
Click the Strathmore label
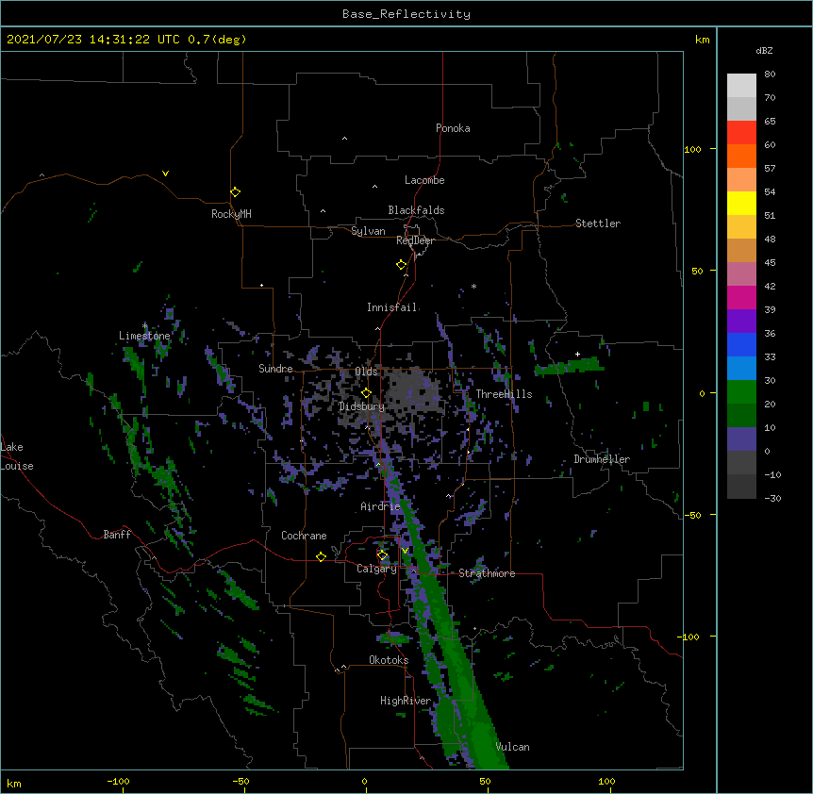(487, 573)
